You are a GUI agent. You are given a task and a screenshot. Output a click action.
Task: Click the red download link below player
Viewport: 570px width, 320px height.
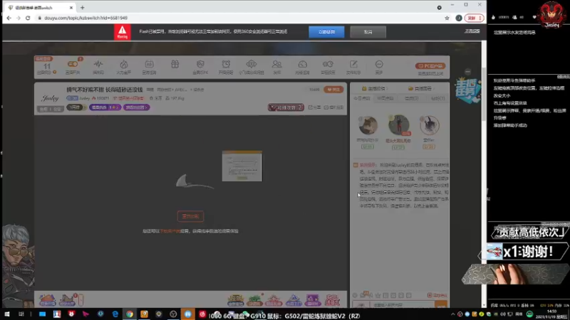(170, 231)
